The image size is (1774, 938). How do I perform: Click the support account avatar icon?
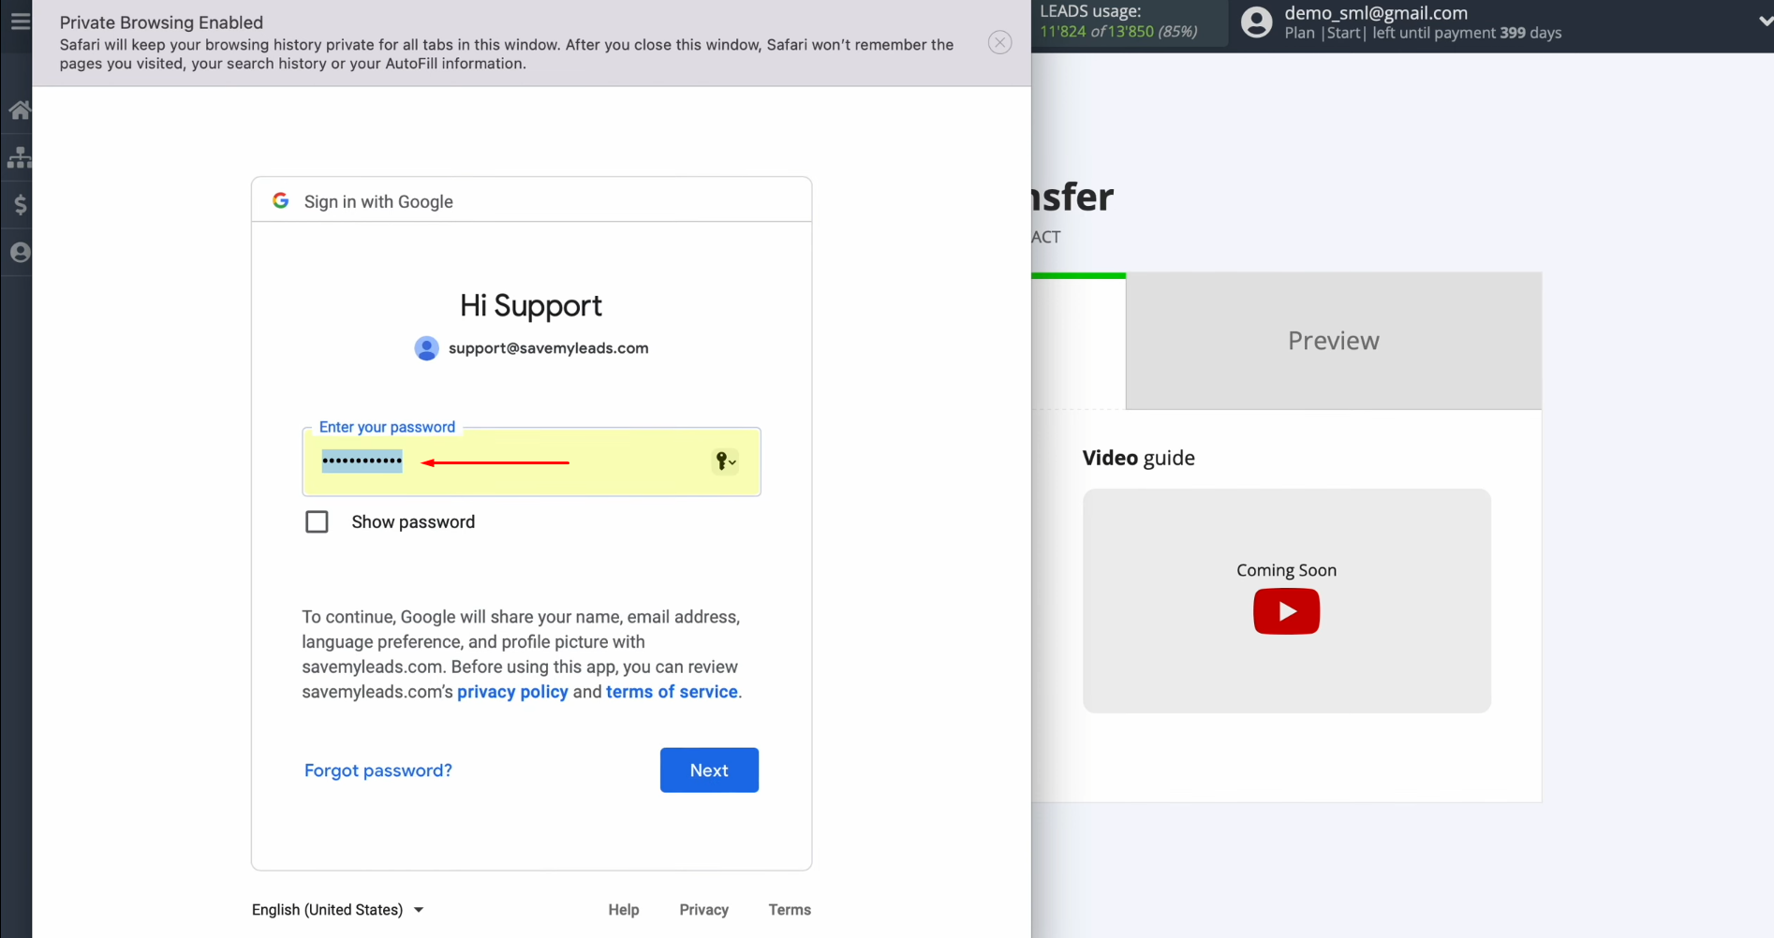pos(426,348)
